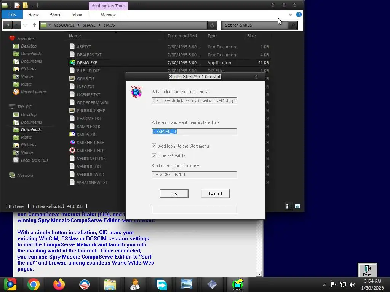Select the Application Tools contextual tab
This screenshot has width=390, height=292.
tap(108, 5)
